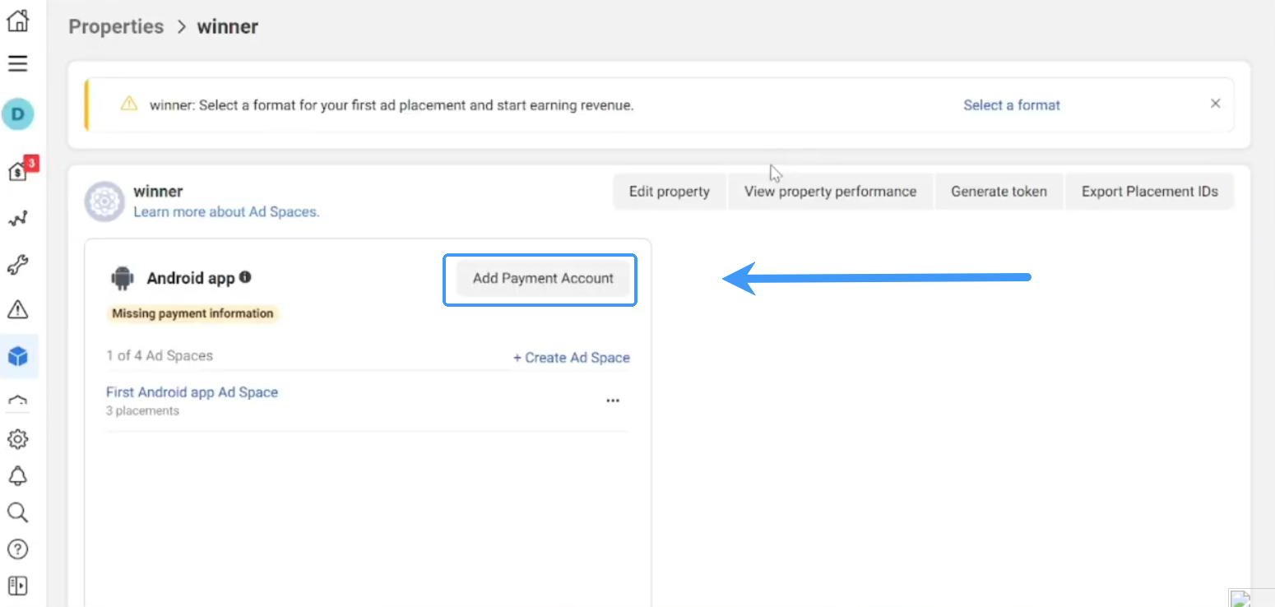Open the warning triangle alerts icon
The image size is (1275, 607).
18,309
